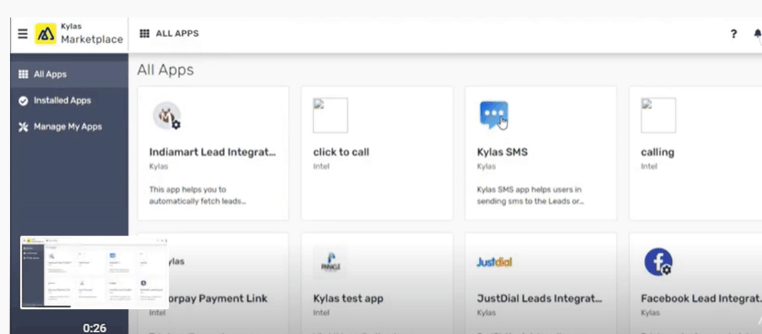Click 'Intel' under Kylas test app
This screenshot has width=762, height=334.
click(x=321, y=313)
